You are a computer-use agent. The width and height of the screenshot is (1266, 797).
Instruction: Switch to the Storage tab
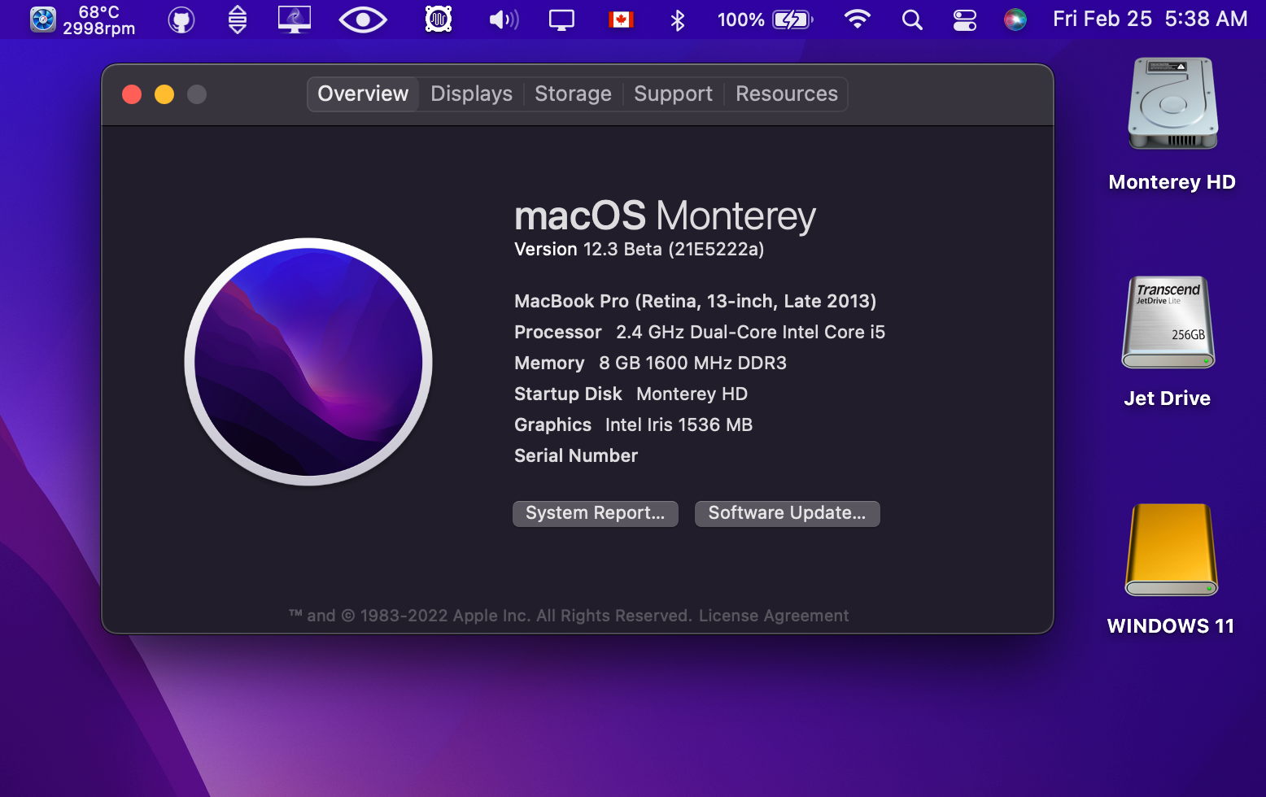573,94
